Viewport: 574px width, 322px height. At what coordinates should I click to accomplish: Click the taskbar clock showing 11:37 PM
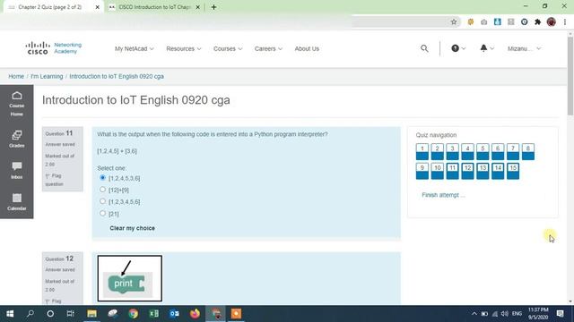click(x=538, y=314)
